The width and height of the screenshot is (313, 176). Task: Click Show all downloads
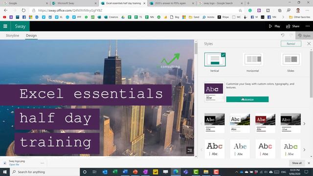297,163
